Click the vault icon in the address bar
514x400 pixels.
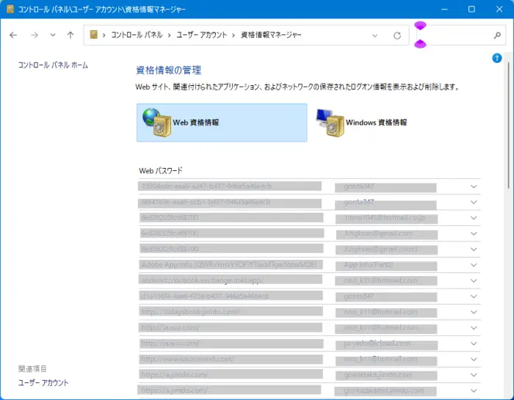94,34
